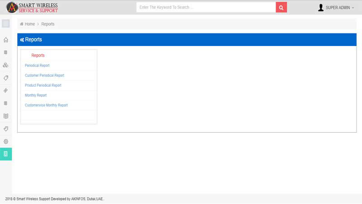Open Customer Periodical Report

point(44,75)
